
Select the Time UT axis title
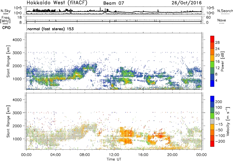114,159
